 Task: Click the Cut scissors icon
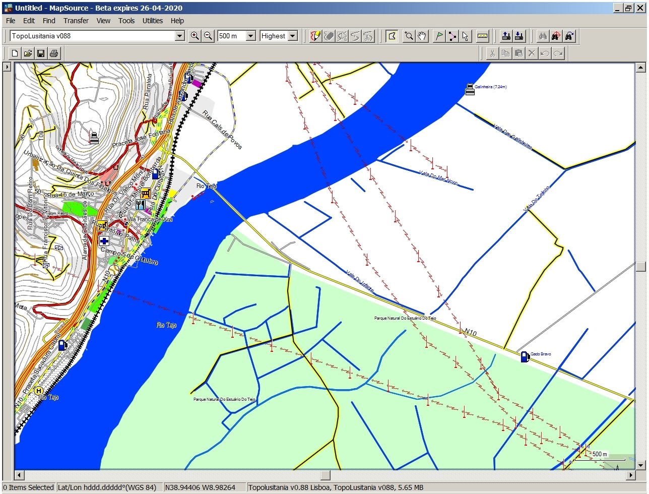pyautogui.click(x=492, y=53)
